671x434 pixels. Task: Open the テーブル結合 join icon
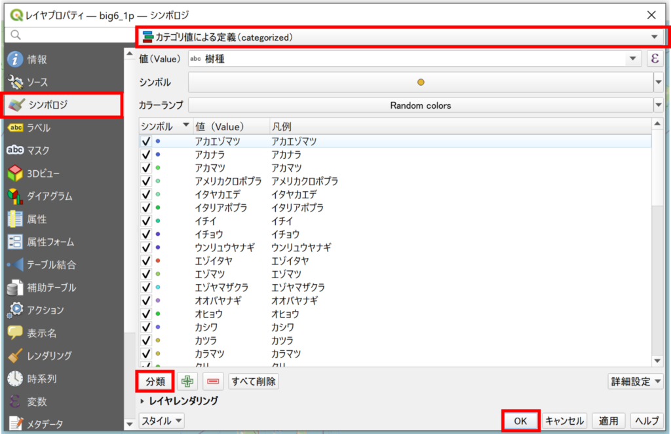pos(15,264)
